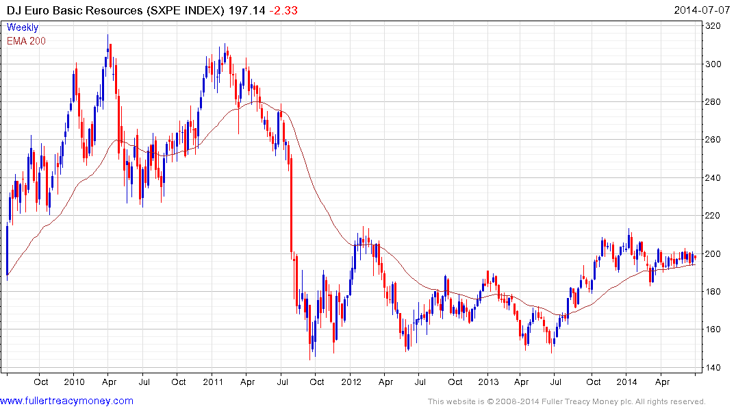The width and height of the screenshot is (736, 411).
Task: Click the first Oct label on time axis
Action: (41, 382)
